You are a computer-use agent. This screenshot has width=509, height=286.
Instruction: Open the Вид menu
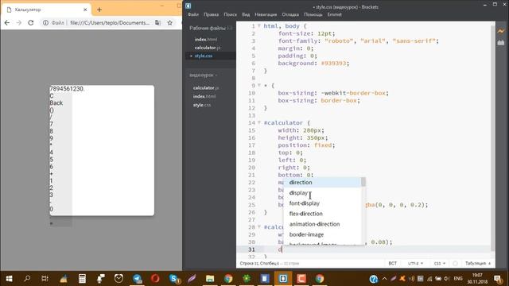[246, 14]
